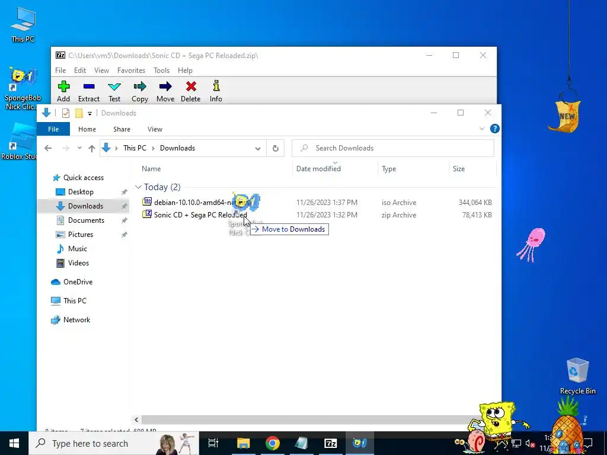Image resolution: width=607 pixels, height=455 pixels.
Task: Select the Roblox Studio desktop shortcut
Action: (20, 142)
